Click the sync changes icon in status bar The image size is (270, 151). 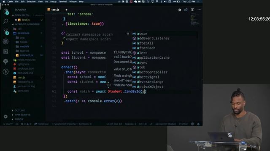pyautogui.click(x=17, y=124)
